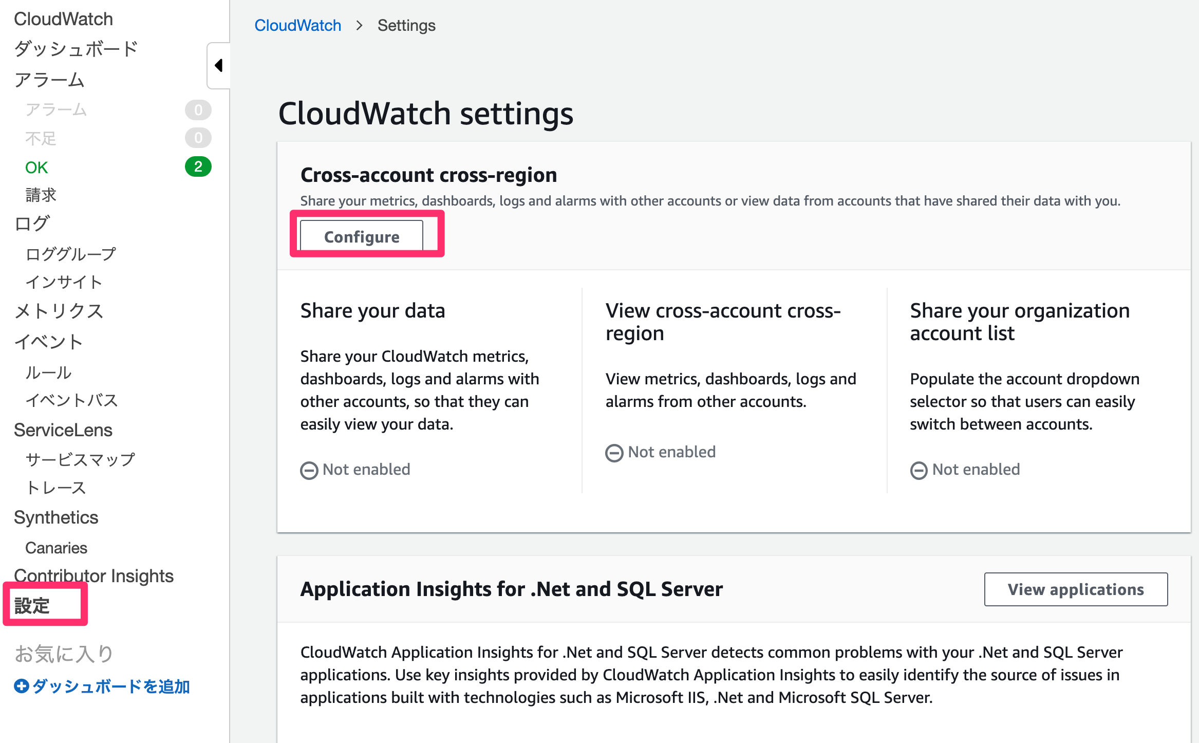Click the count badge showing 0 next to 不足
The height and width of the screenshot is (743, 1199).
click(198, 138)
